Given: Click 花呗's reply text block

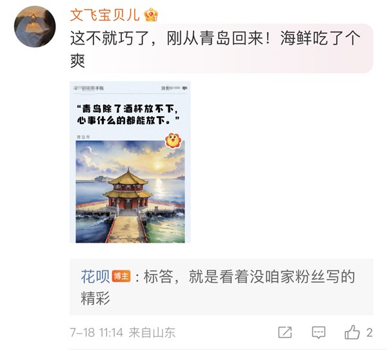Looking at the screenshot, I should point(221,287).
